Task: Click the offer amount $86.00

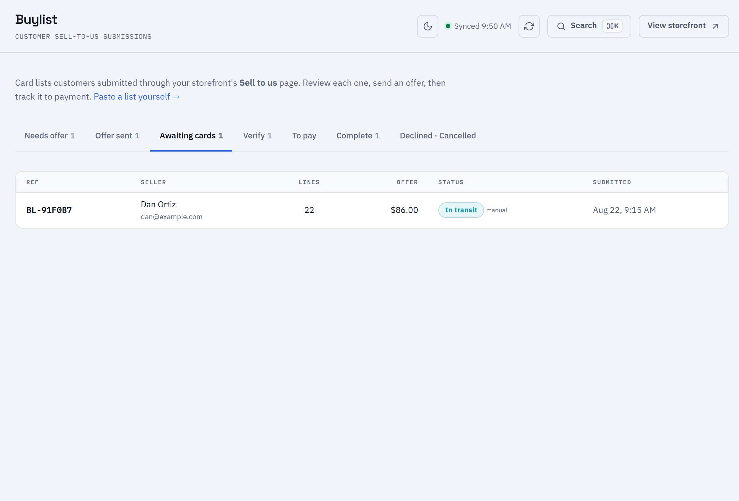Action: pos(404,210)
